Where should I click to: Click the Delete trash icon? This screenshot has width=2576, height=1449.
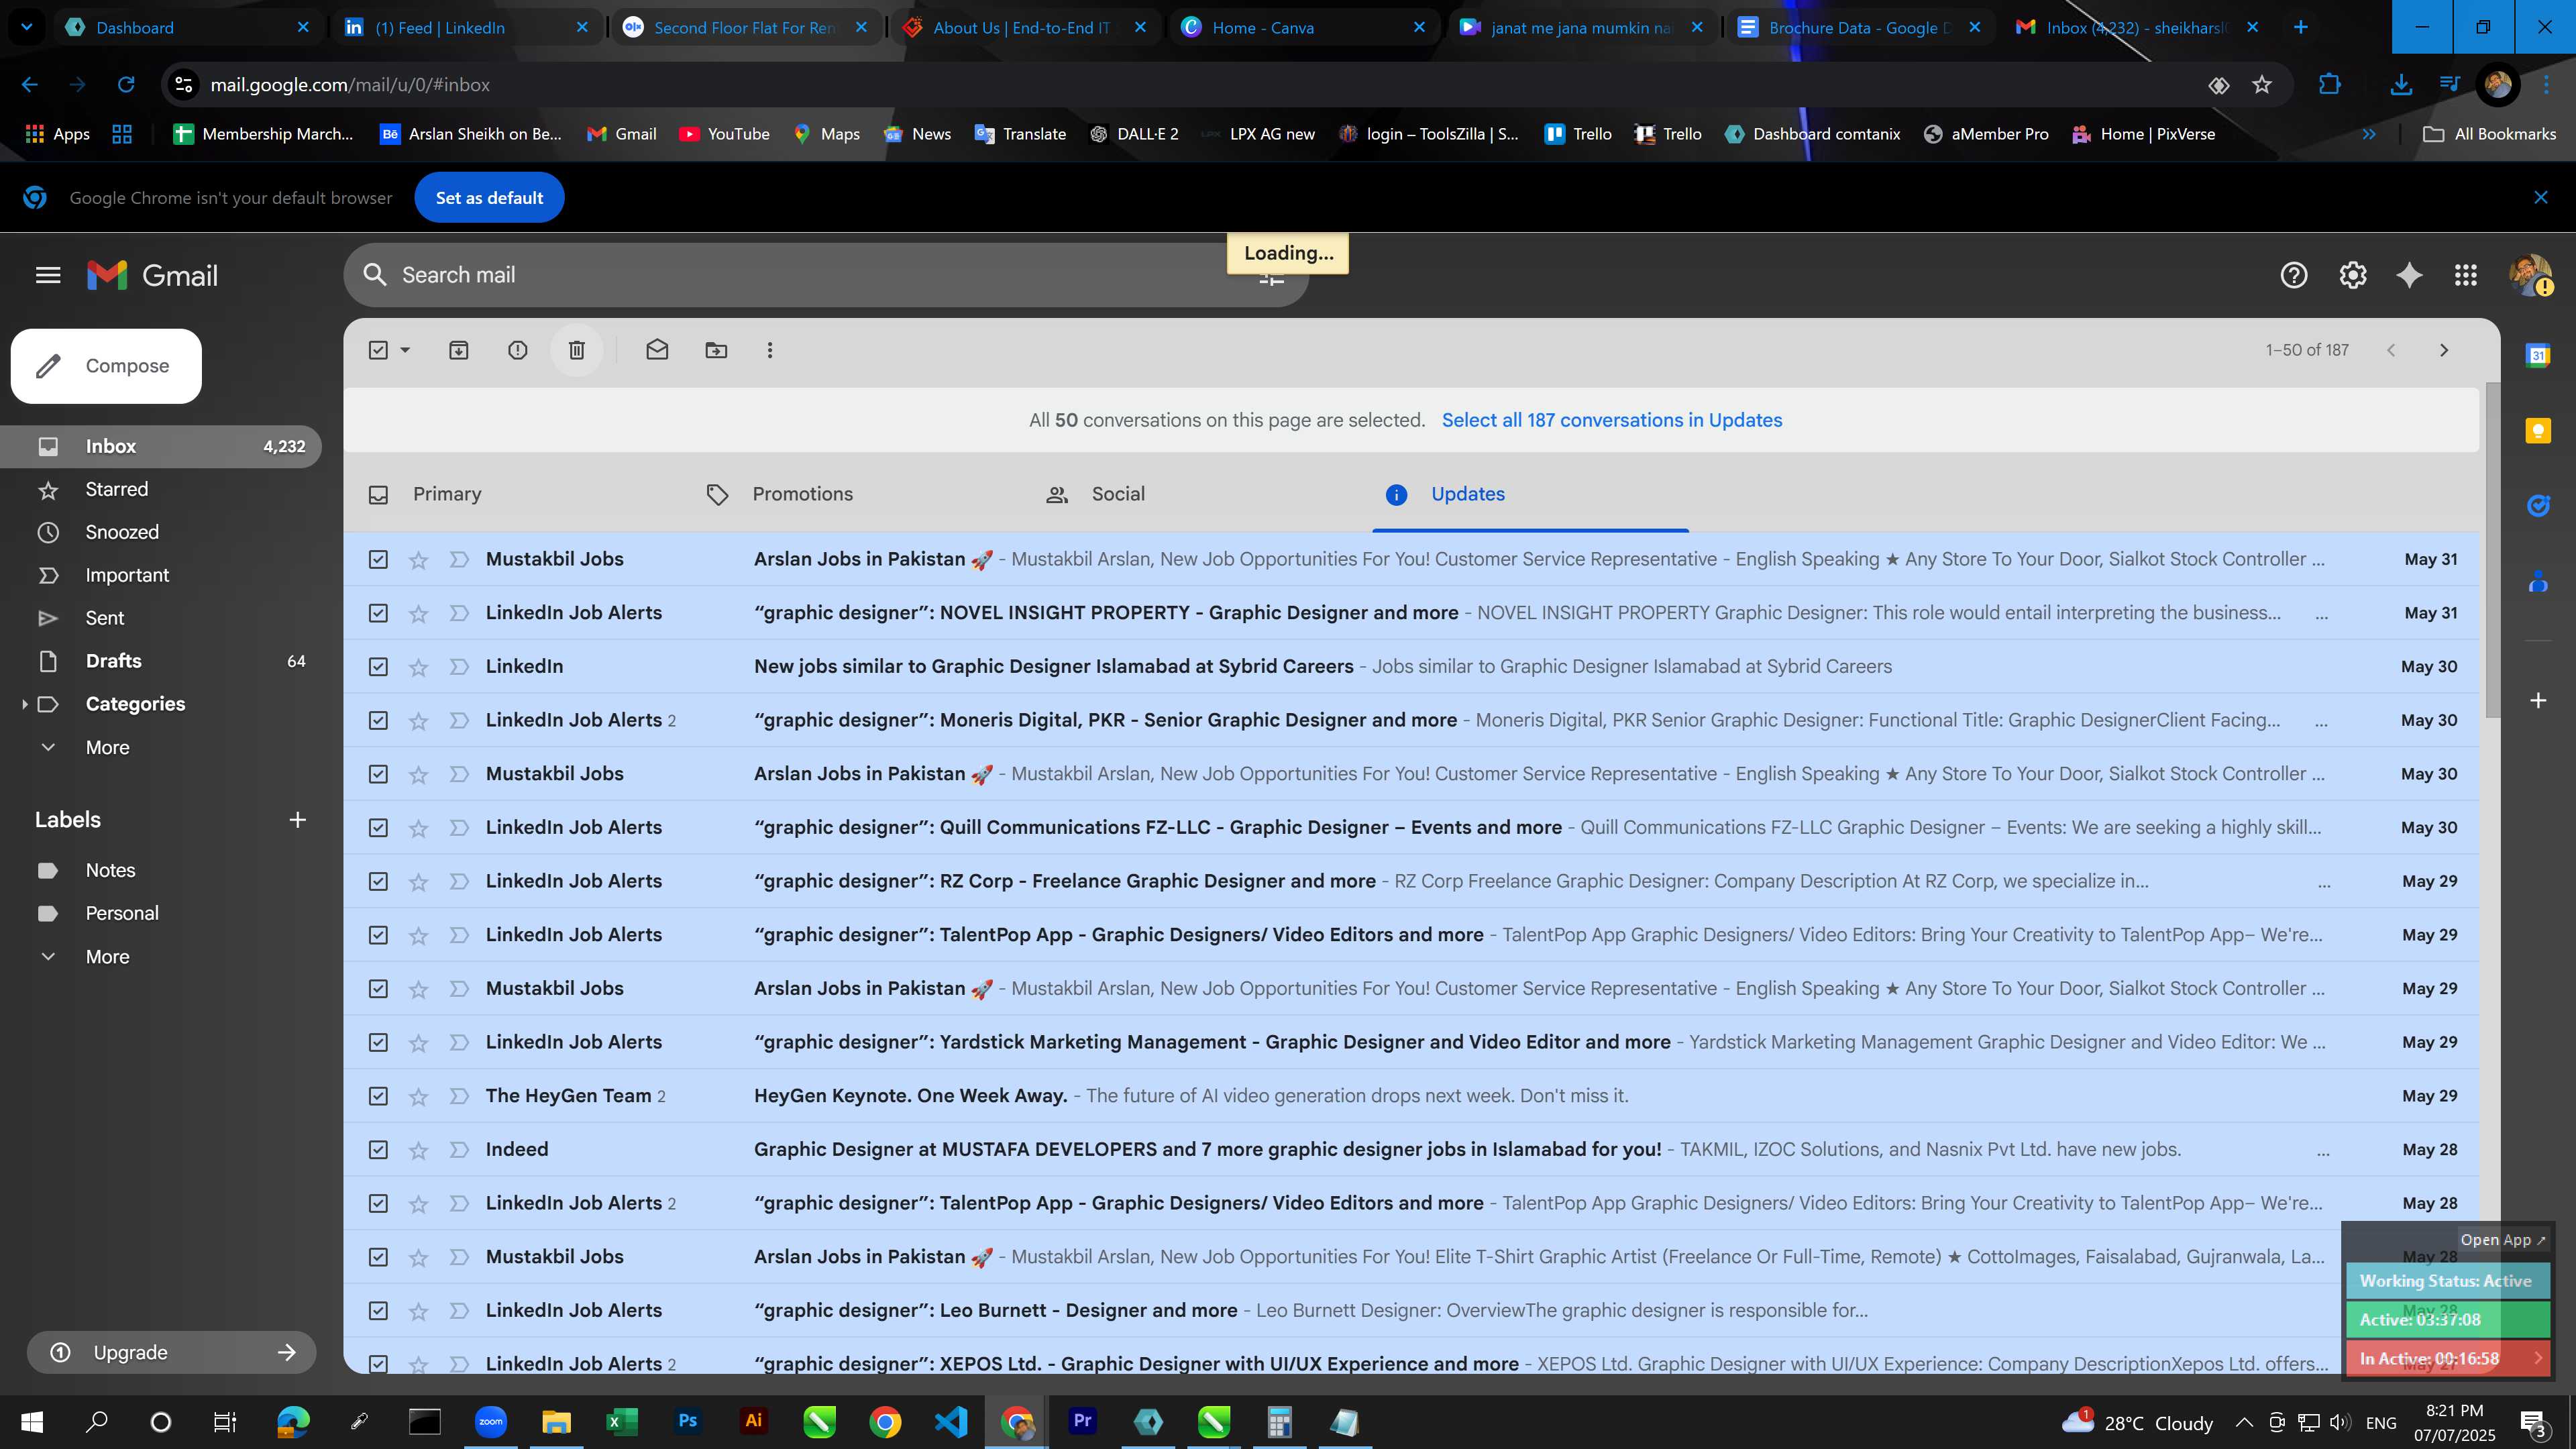point(576,350)
